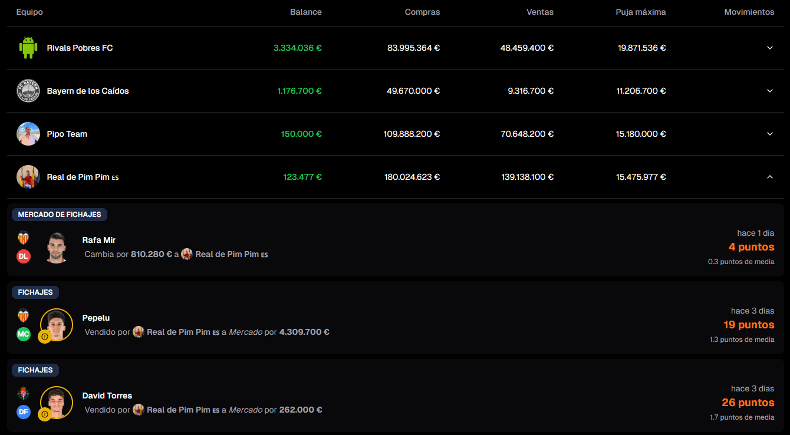Click the Real de Pim Pim avatar
790x435 pixels.
coord(28,177)
